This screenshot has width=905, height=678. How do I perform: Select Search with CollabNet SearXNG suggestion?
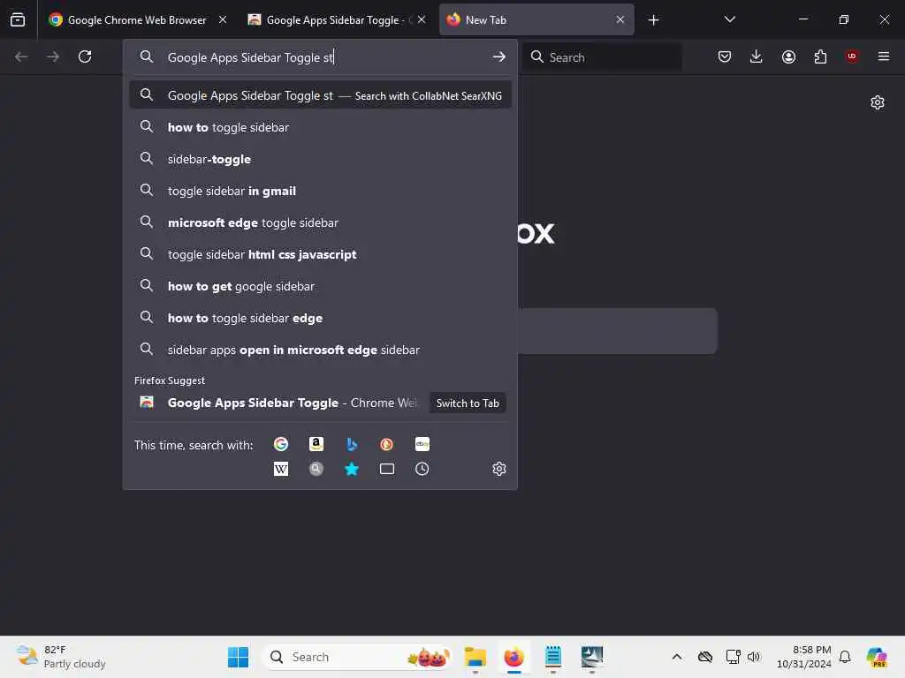[x=320, y=95]
